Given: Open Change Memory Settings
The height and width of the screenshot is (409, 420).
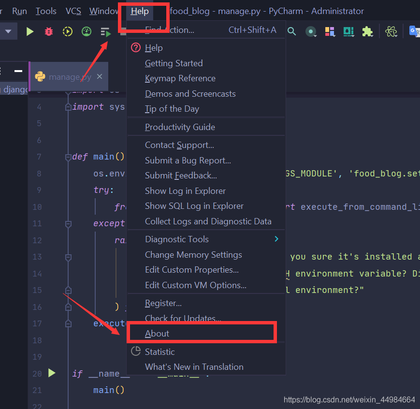Looking at the screenshot, I should point(206,255).
